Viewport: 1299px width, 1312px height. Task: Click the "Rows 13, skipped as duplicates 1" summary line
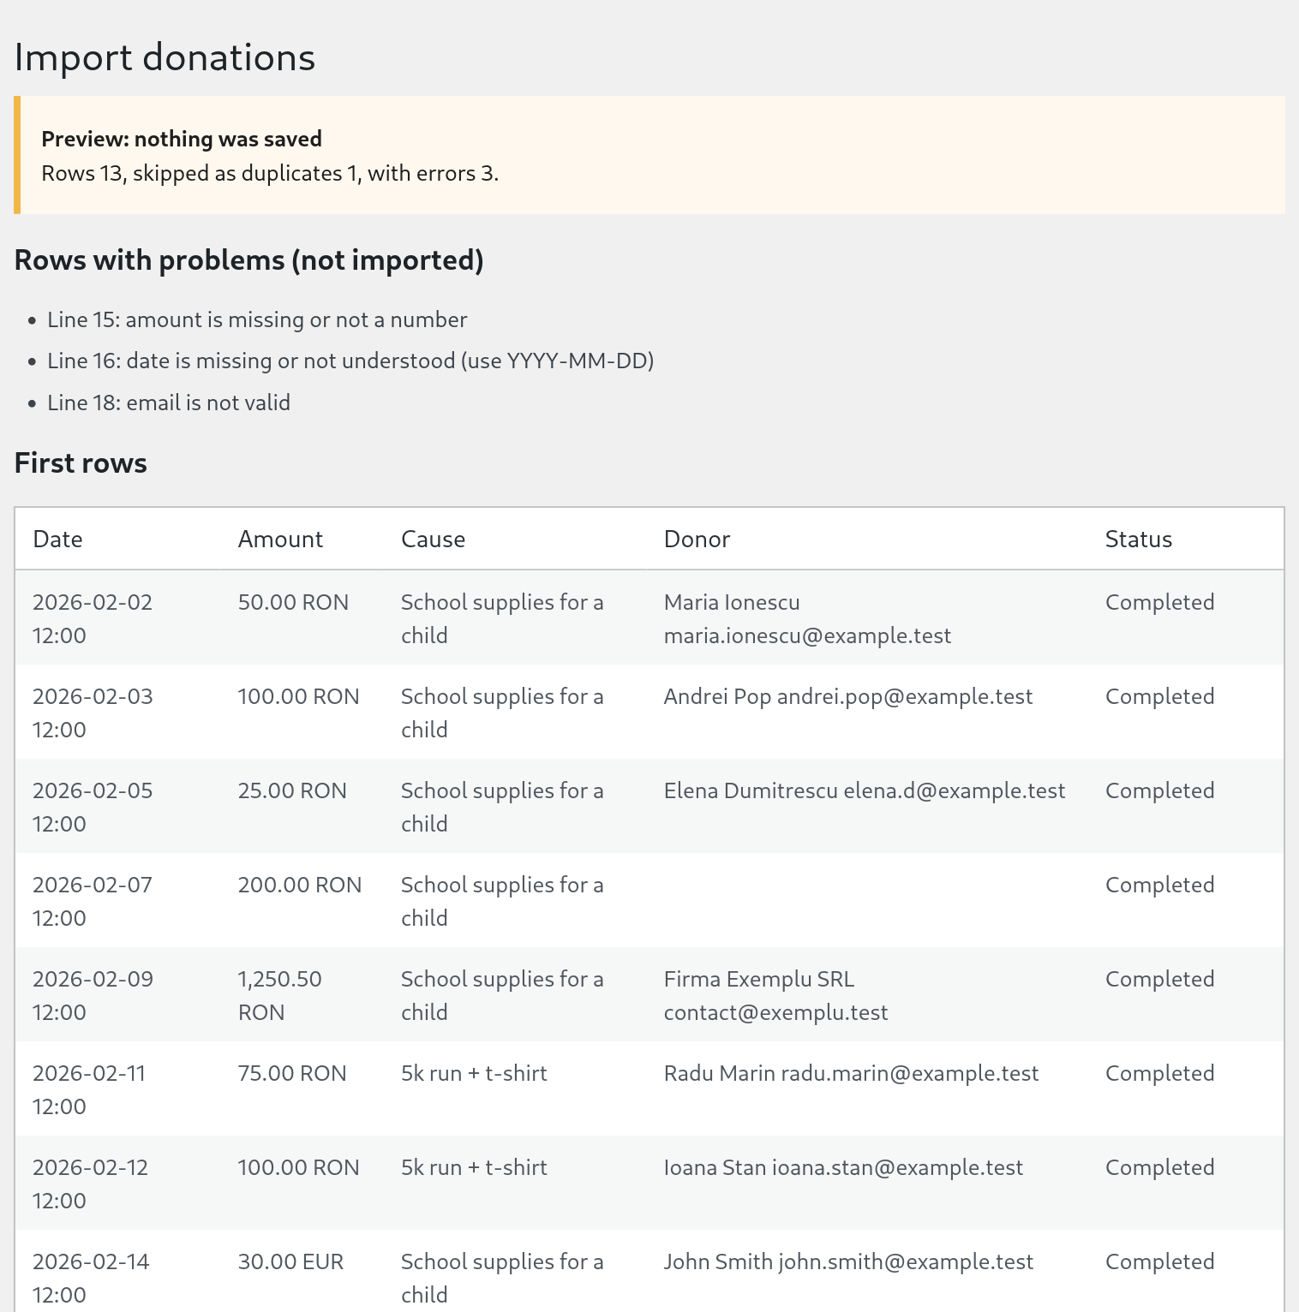coord(270,173)
